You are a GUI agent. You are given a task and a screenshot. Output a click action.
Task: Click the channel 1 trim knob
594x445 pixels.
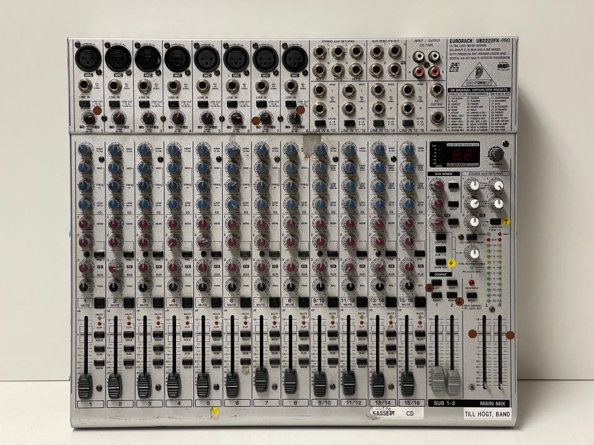pos(88,117)
